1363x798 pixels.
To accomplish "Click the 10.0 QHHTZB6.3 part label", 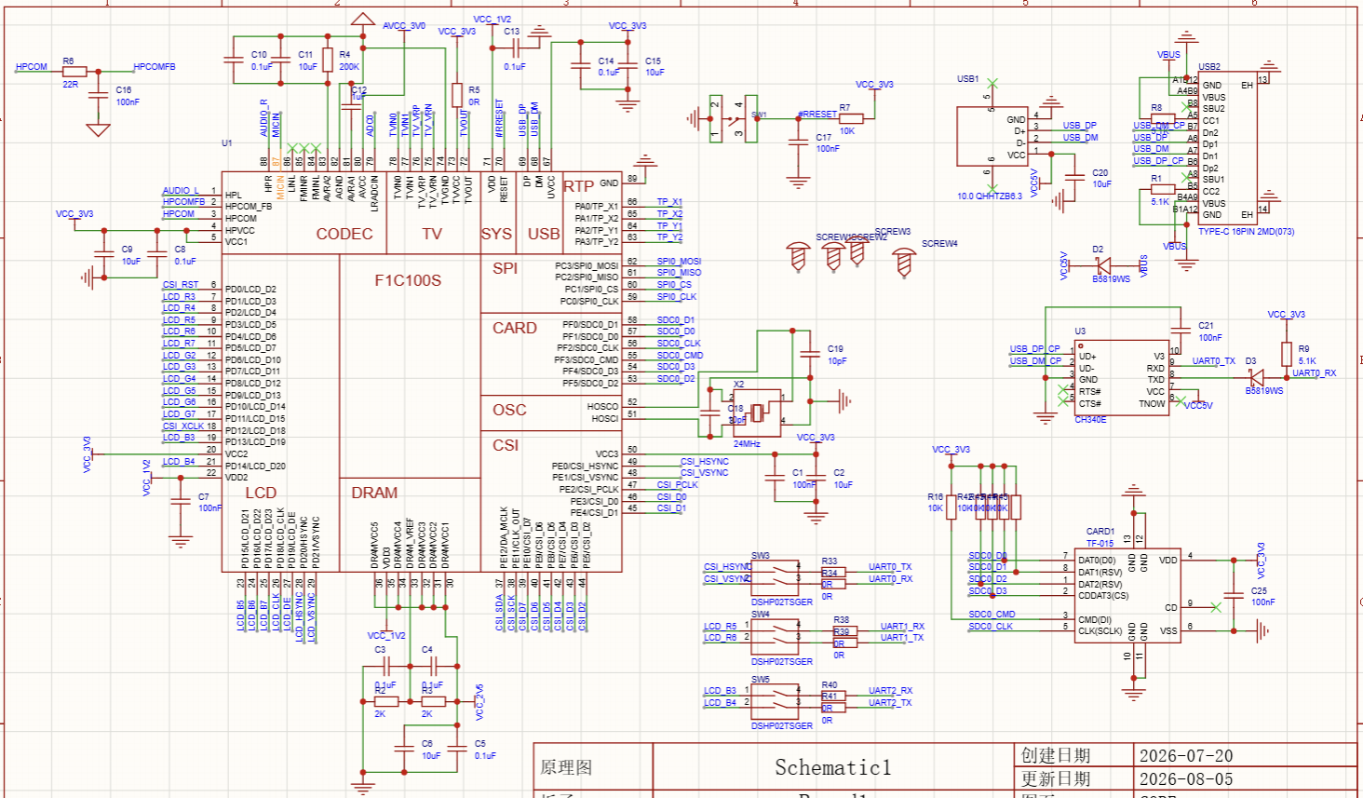I will pyautogui.click(x=990, y=196).
